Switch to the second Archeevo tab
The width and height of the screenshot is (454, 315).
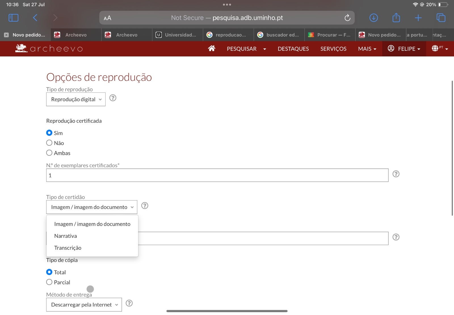[127, 35]
